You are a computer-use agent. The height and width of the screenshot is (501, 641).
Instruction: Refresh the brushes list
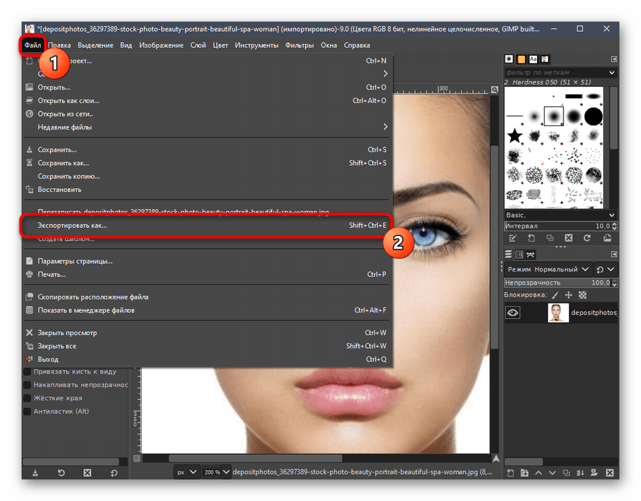[x=588, y=238]
